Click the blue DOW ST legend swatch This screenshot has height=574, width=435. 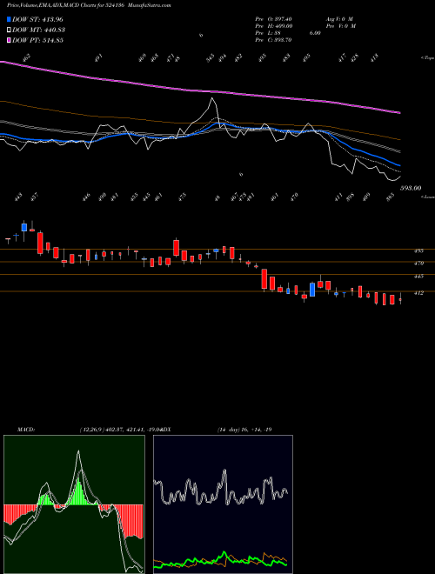(x=9, y=19)
